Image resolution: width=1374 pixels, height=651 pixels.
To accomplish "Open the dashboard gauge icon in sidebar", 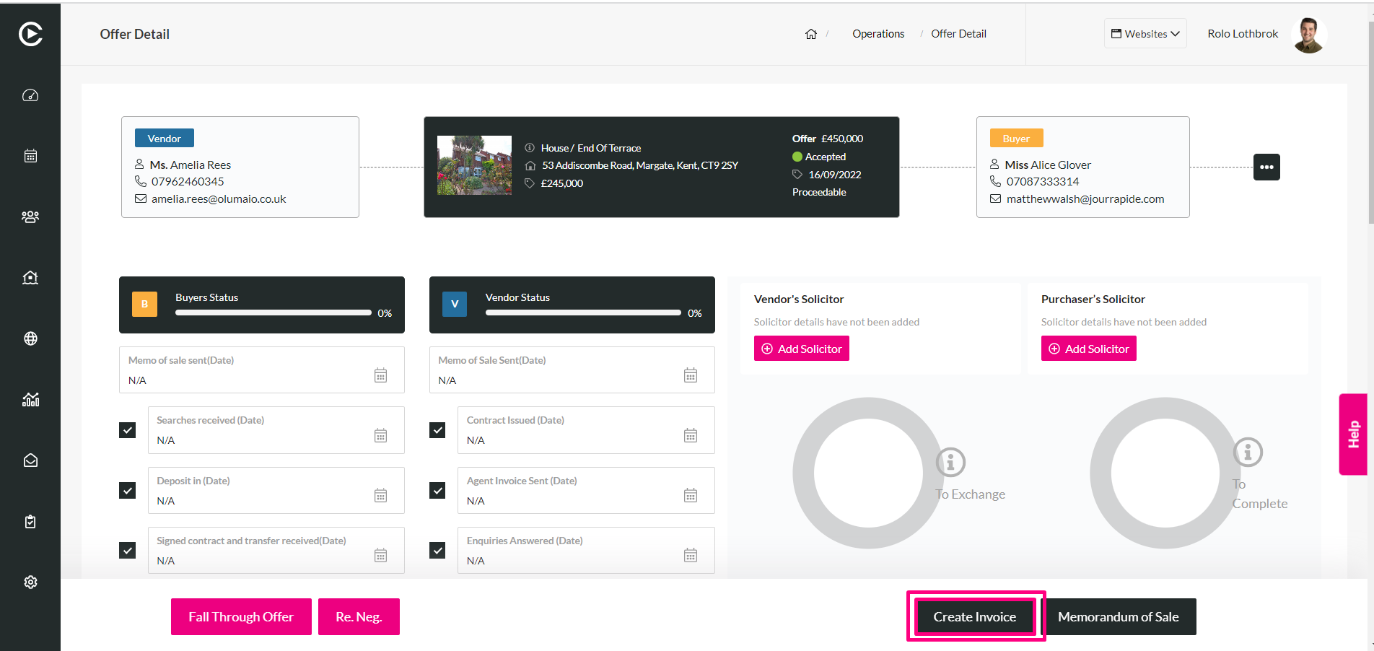I will pyautogui.click(x=30, y=95).
